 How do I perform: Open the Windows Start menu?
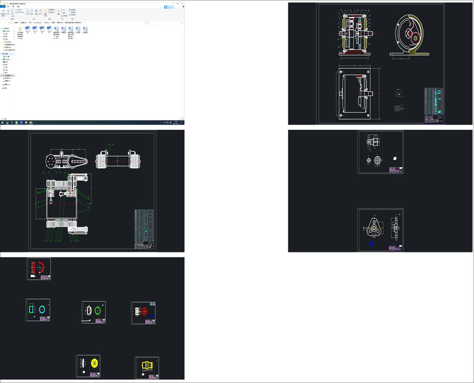pos(2,123)
